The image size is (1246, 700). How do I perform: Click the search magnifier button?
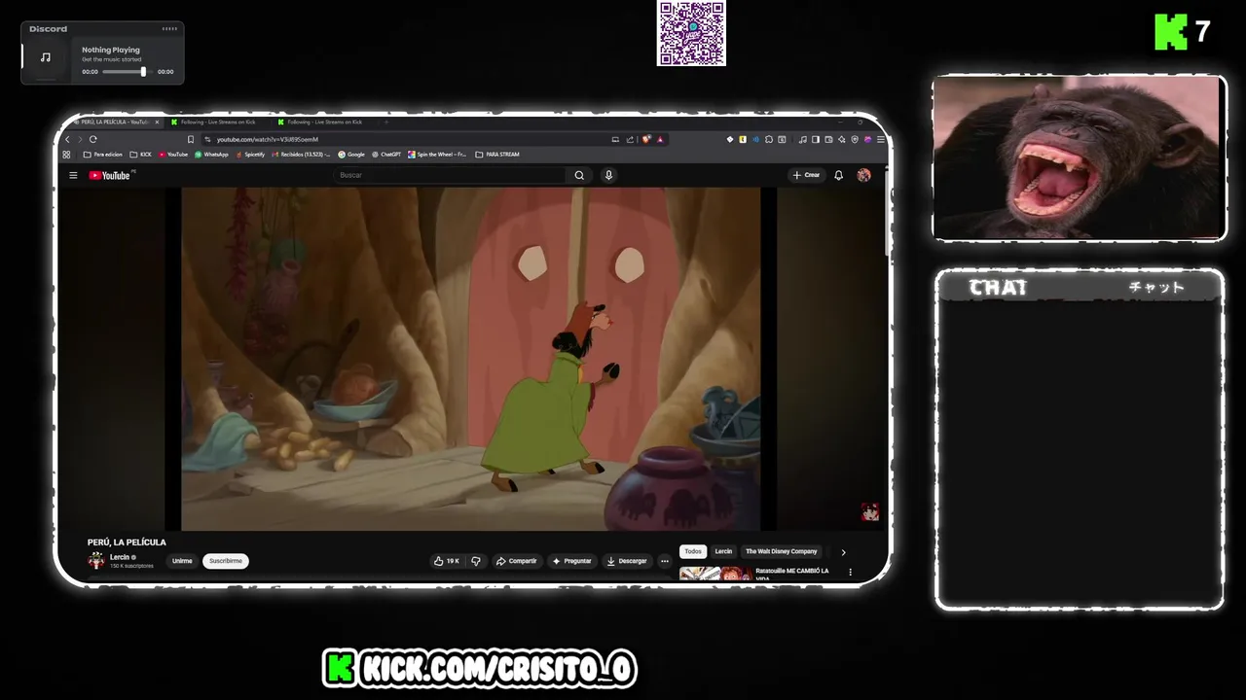(579, 175)
